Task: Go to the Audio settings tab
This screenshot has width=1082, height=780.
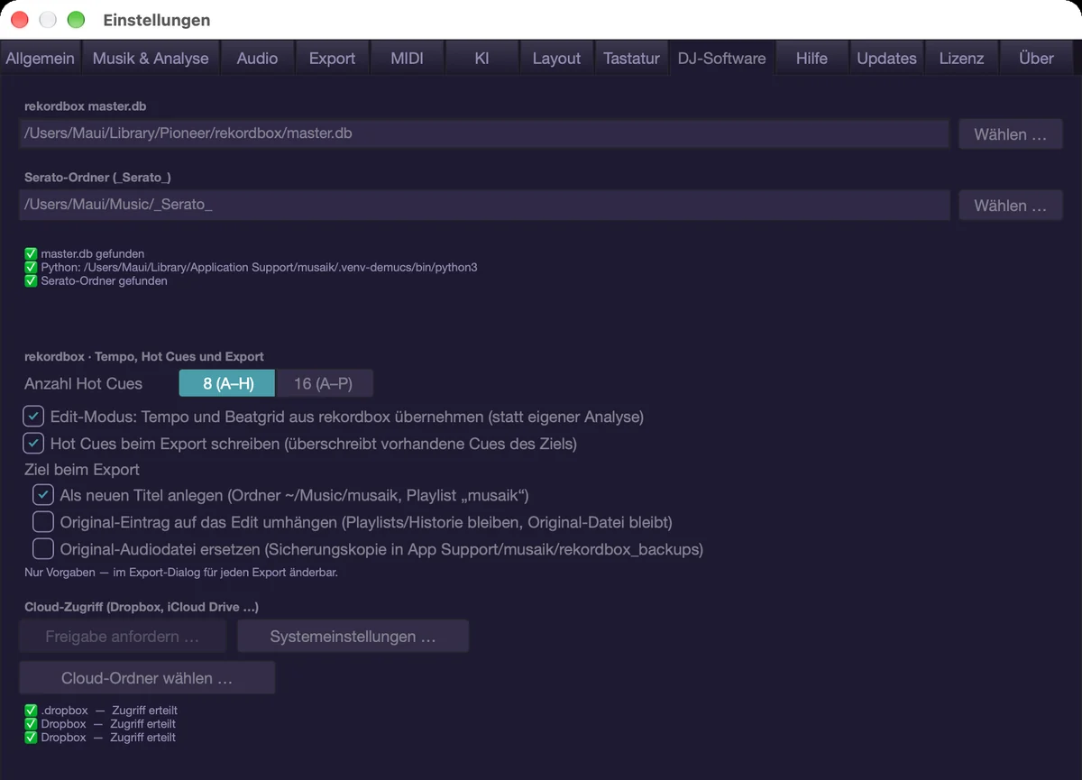Action: [x=257, y=58]
